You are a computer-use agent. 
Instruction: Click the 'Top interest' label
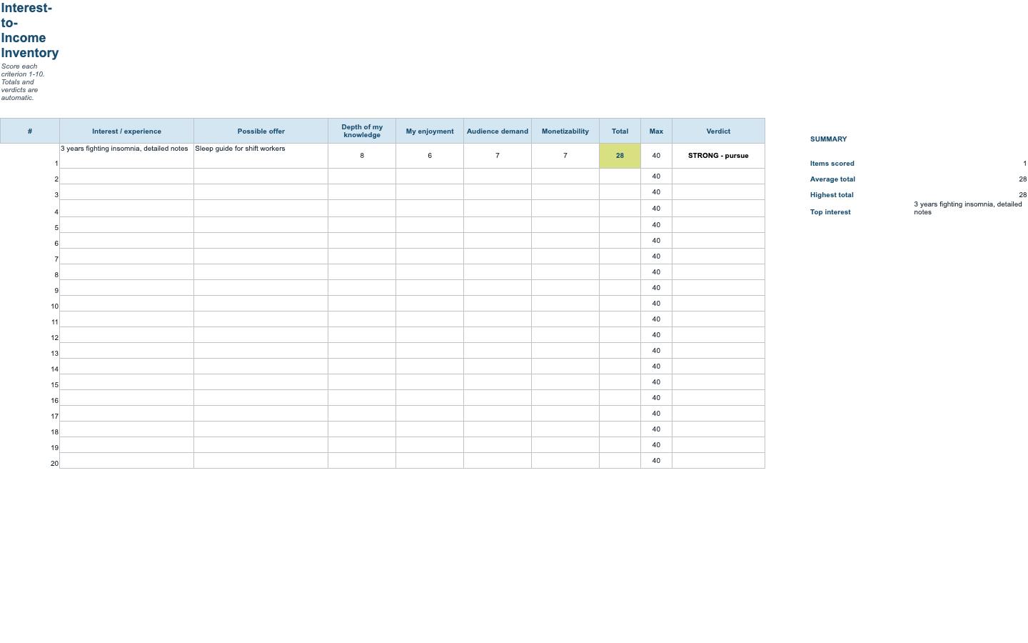(x=830, y=212)
